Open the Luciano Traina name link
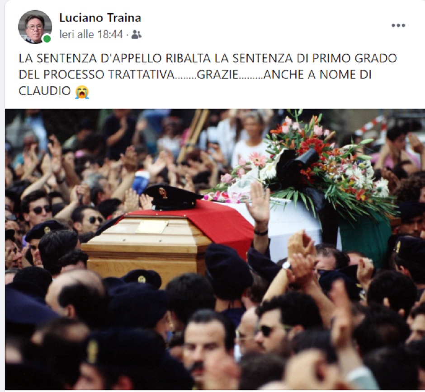425x392 pixels. (100, 18)
